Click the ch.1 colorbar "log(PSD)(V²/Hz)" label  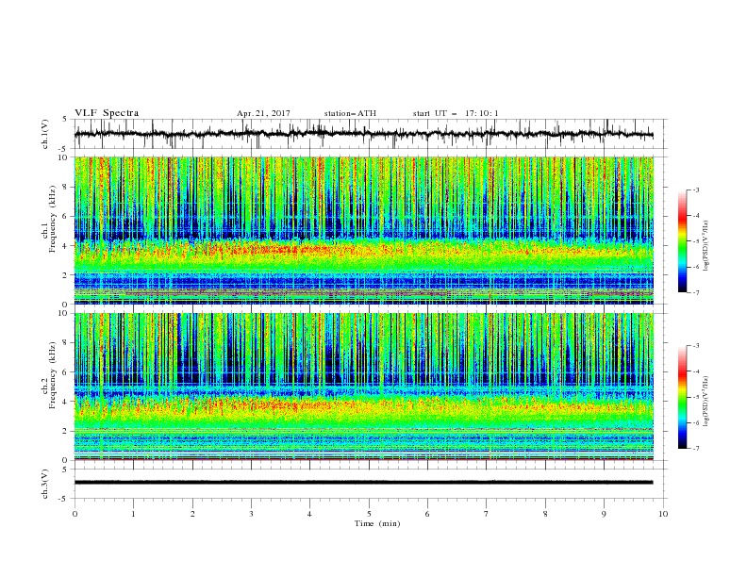tap(706, 246)
